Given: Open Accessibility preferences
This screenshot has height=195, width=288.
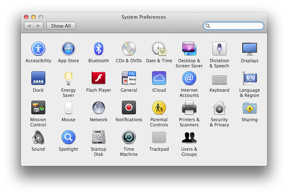Looking at the screenshot, I should [38, 49].
